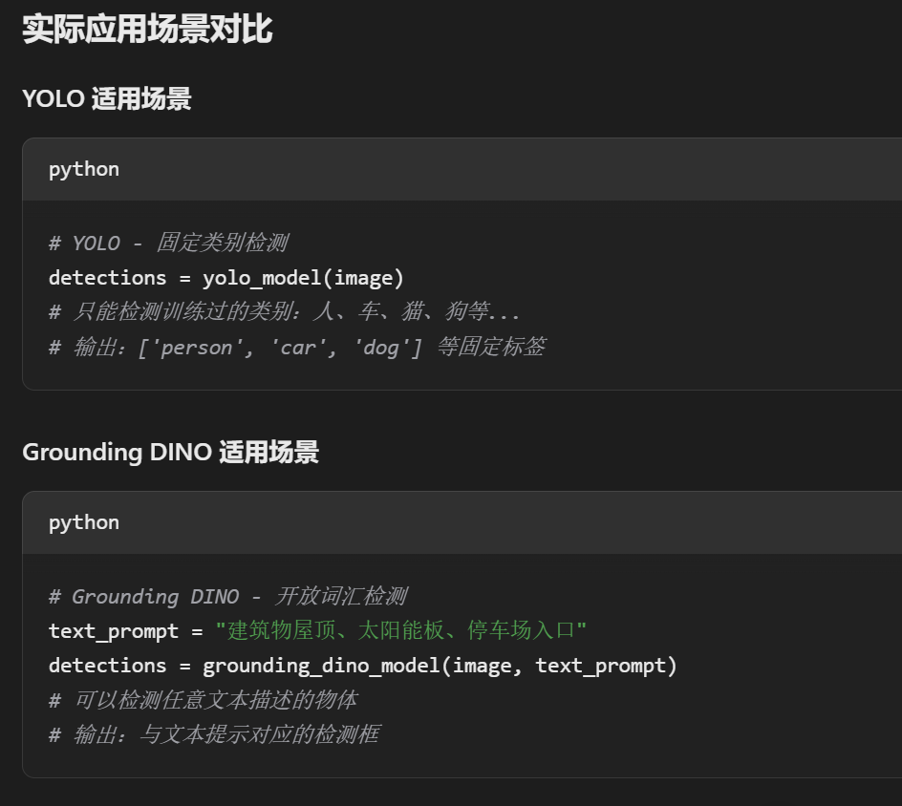The width and height of the screenshot is (902, 806).
Task: Click the Grounding DINO 适用场景 subheading
Action: (x=170, y=452)
